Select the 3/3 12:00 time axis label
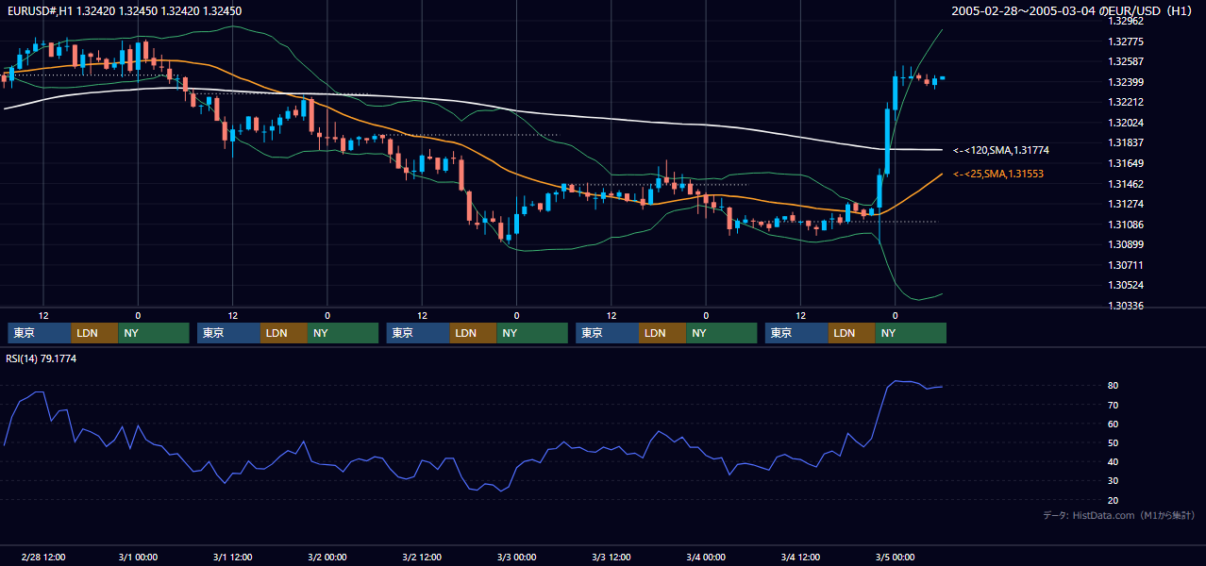The image size is (1206, 566). pyautogui.click(x=611, y=557)
